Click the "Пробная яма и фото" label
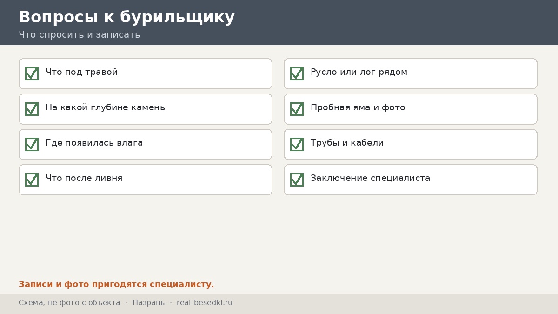The image size is (558, 314). pos(358,107)
